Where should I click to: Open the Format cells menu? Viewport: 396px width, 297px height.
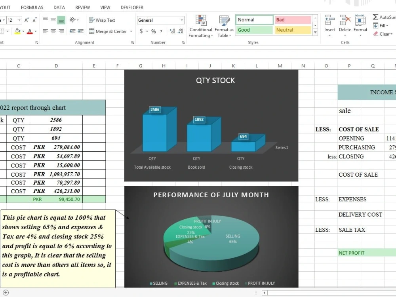tap(360, 26)
